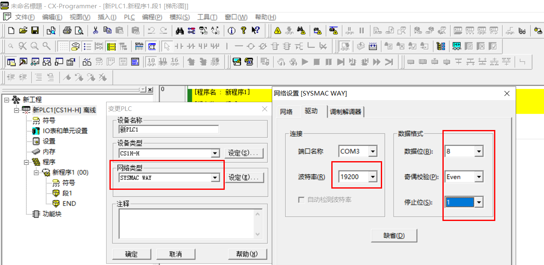Open the 数据位 dropdown showing 8

479,152
